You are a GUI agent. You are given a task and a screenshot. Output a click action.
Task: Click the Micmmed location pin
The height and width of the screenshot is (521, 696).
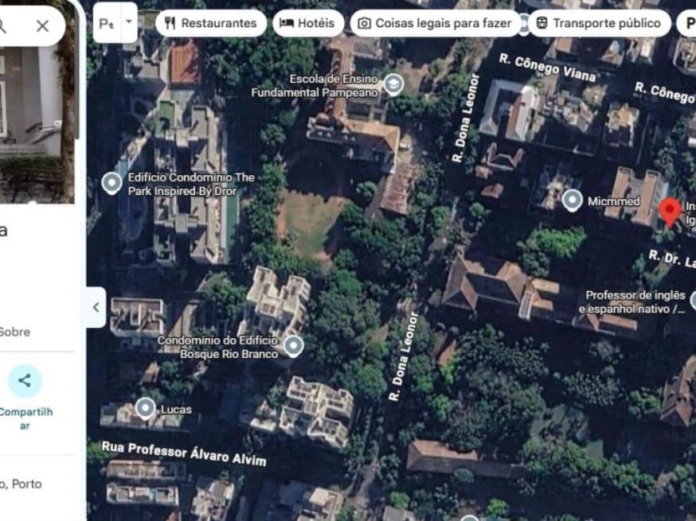click(x=572, y=200)
